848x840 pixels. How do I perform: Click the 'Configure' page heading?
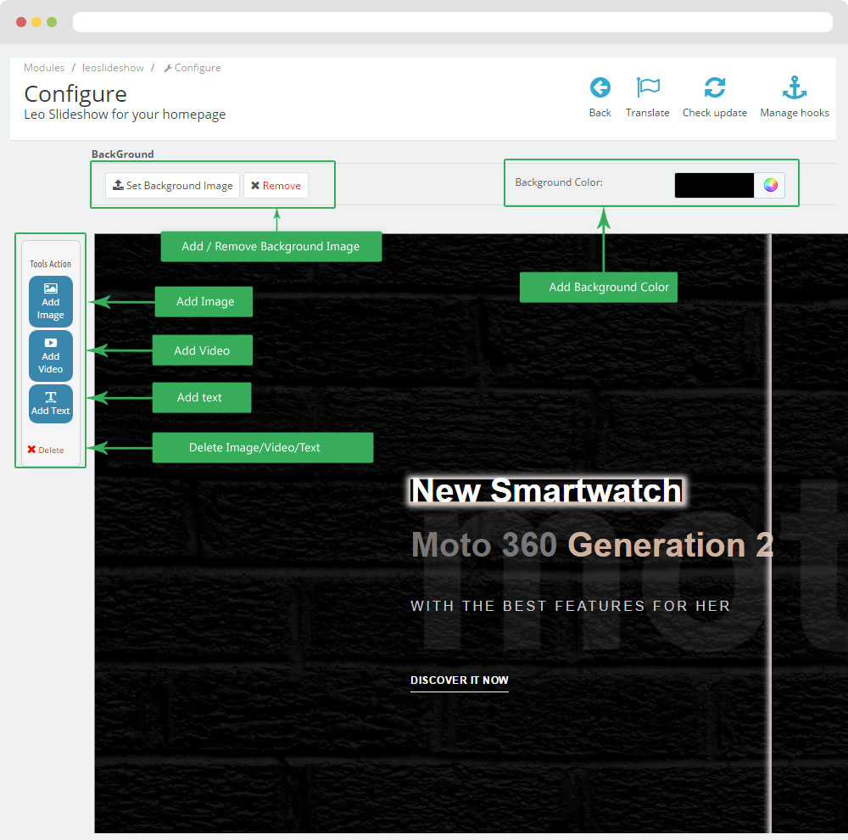pos(75,94)
